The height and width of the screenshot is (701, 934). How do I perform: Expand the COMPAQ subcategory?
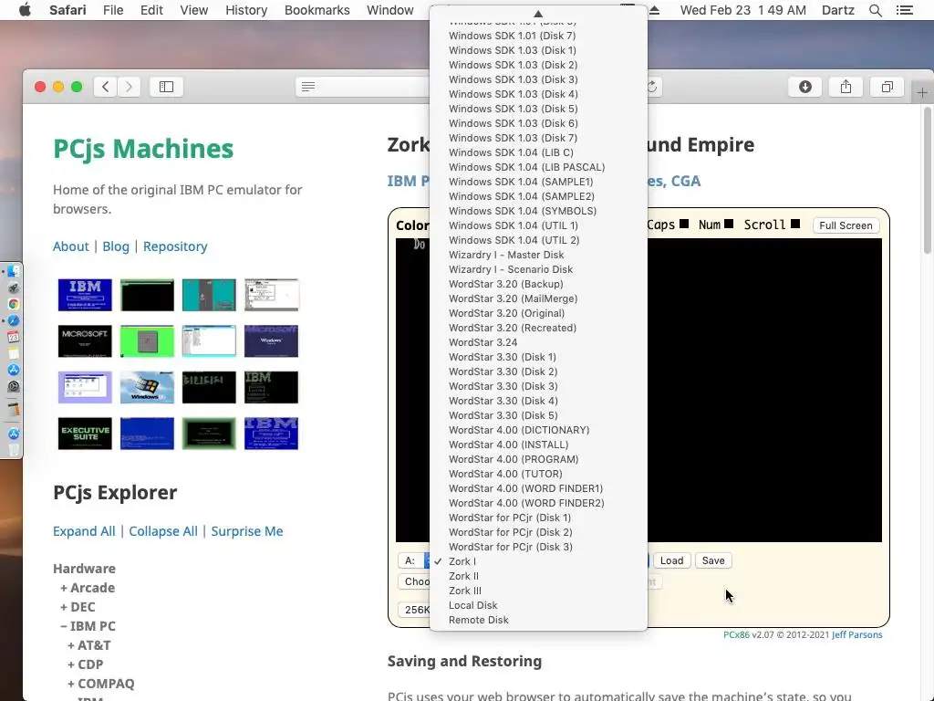click(100, 683)
